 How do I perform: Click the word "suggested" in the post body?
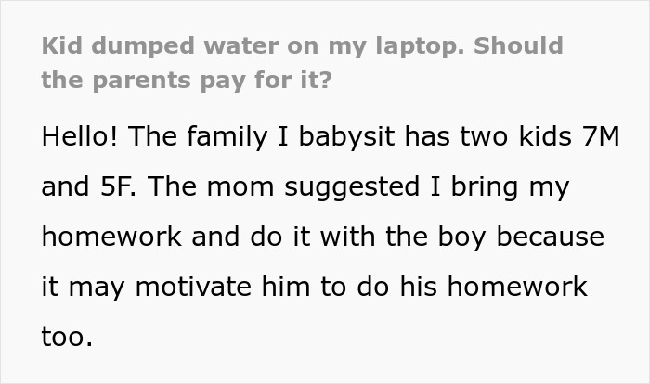pos(352,187)
